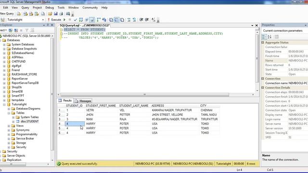Viewport: 308px width, 173px height.
Task: Display the estimated execution plan
Action: coord(81,20)
